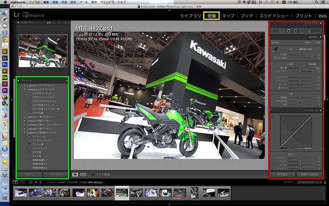This screenshot has width=329, height=206.
Task: Click the 前の設定 button
Action: click(x=283, y=174)
